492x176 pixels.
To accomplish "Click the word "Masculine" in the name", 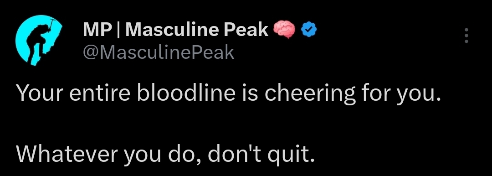I will tap(173, 30).
